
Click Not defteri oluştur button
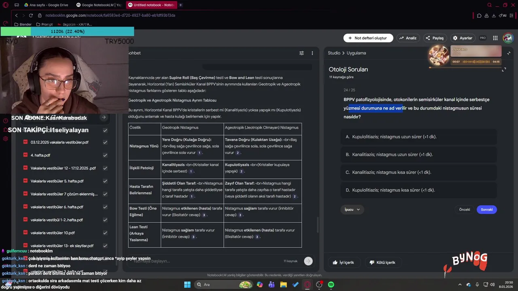[368, 38]
